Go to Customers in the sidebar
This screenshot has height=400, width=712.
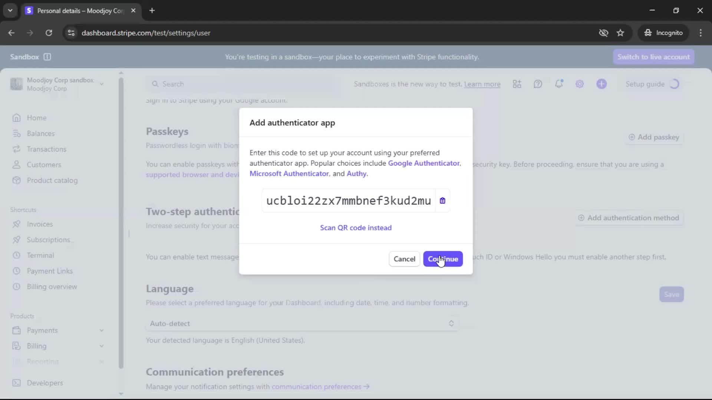coord(44,165)
